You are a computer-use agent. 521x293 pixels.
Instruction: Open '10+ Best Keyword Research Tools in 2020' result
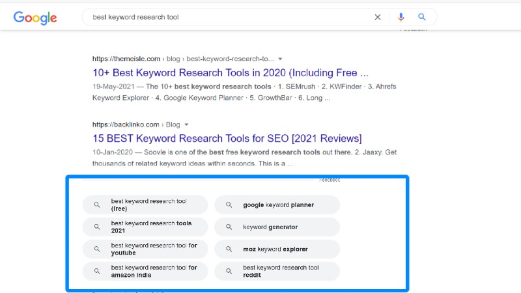click(231, 73)
